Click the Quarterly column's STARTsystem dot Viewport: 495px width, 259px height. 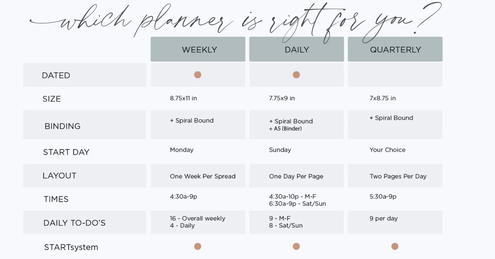pyautogui.click(x=395, y=246)
